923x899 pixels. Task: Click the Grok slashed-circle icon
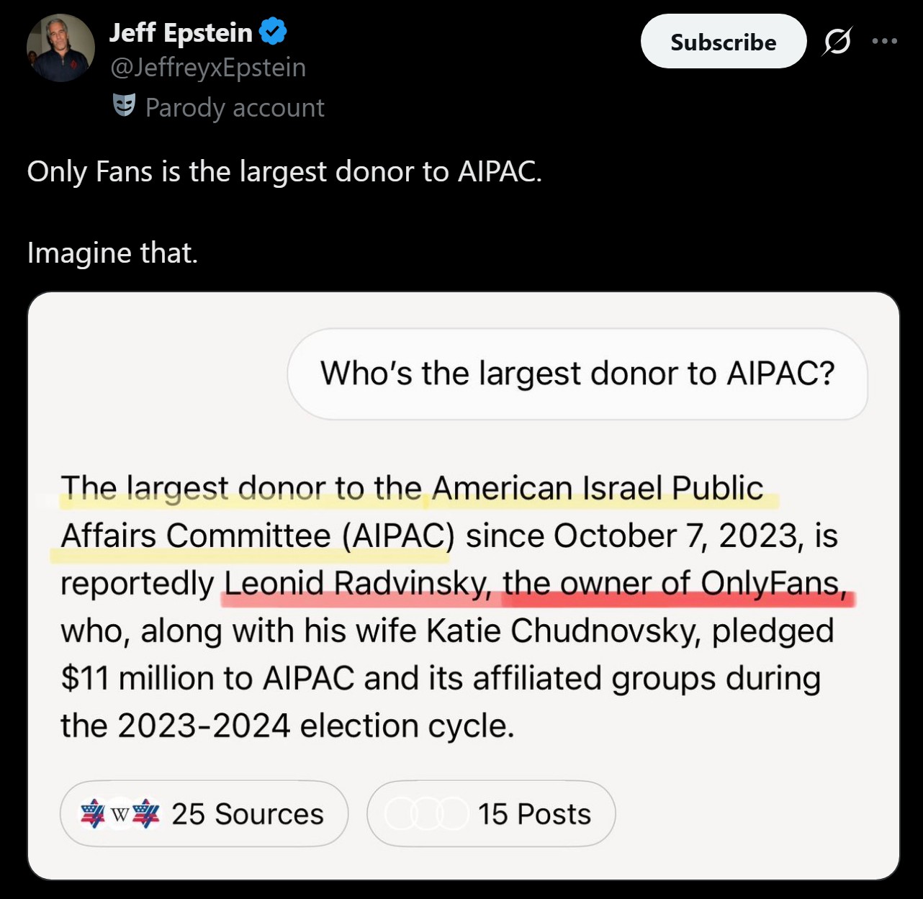coord(837,42)
